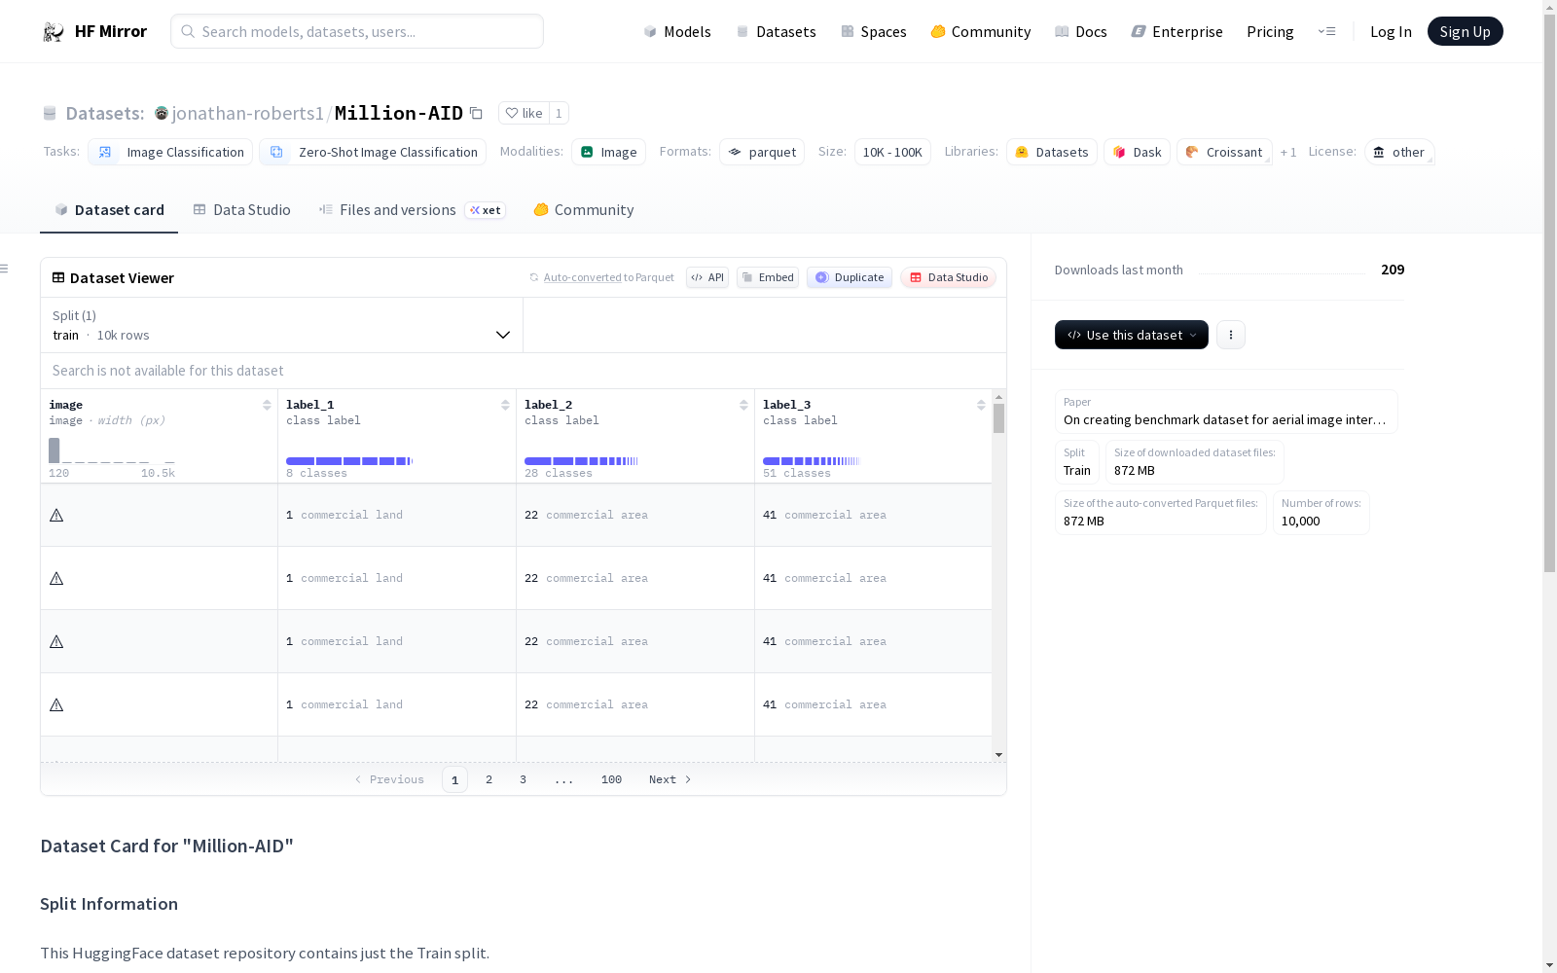The width and height of the screenshot is (1557, 973).
Task: Click the Dask library tag
Action: 1137,152
